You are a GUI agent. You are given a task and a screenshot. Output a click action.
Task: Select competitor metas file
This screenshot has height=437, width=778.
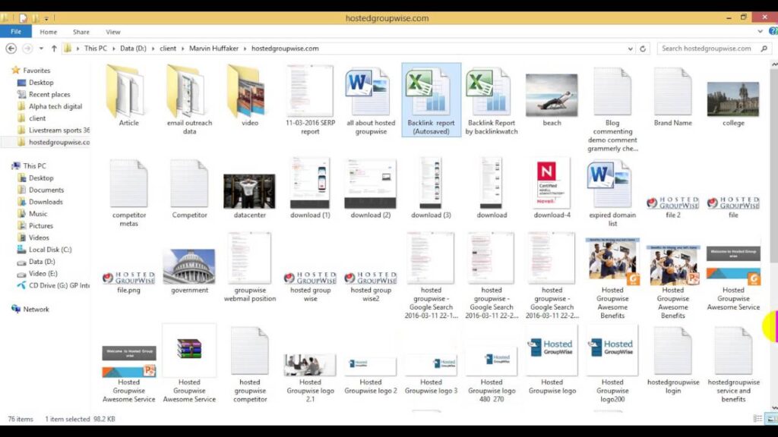[128, 193]
